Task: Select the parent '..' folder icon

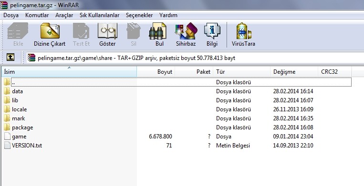Action: 7,82
